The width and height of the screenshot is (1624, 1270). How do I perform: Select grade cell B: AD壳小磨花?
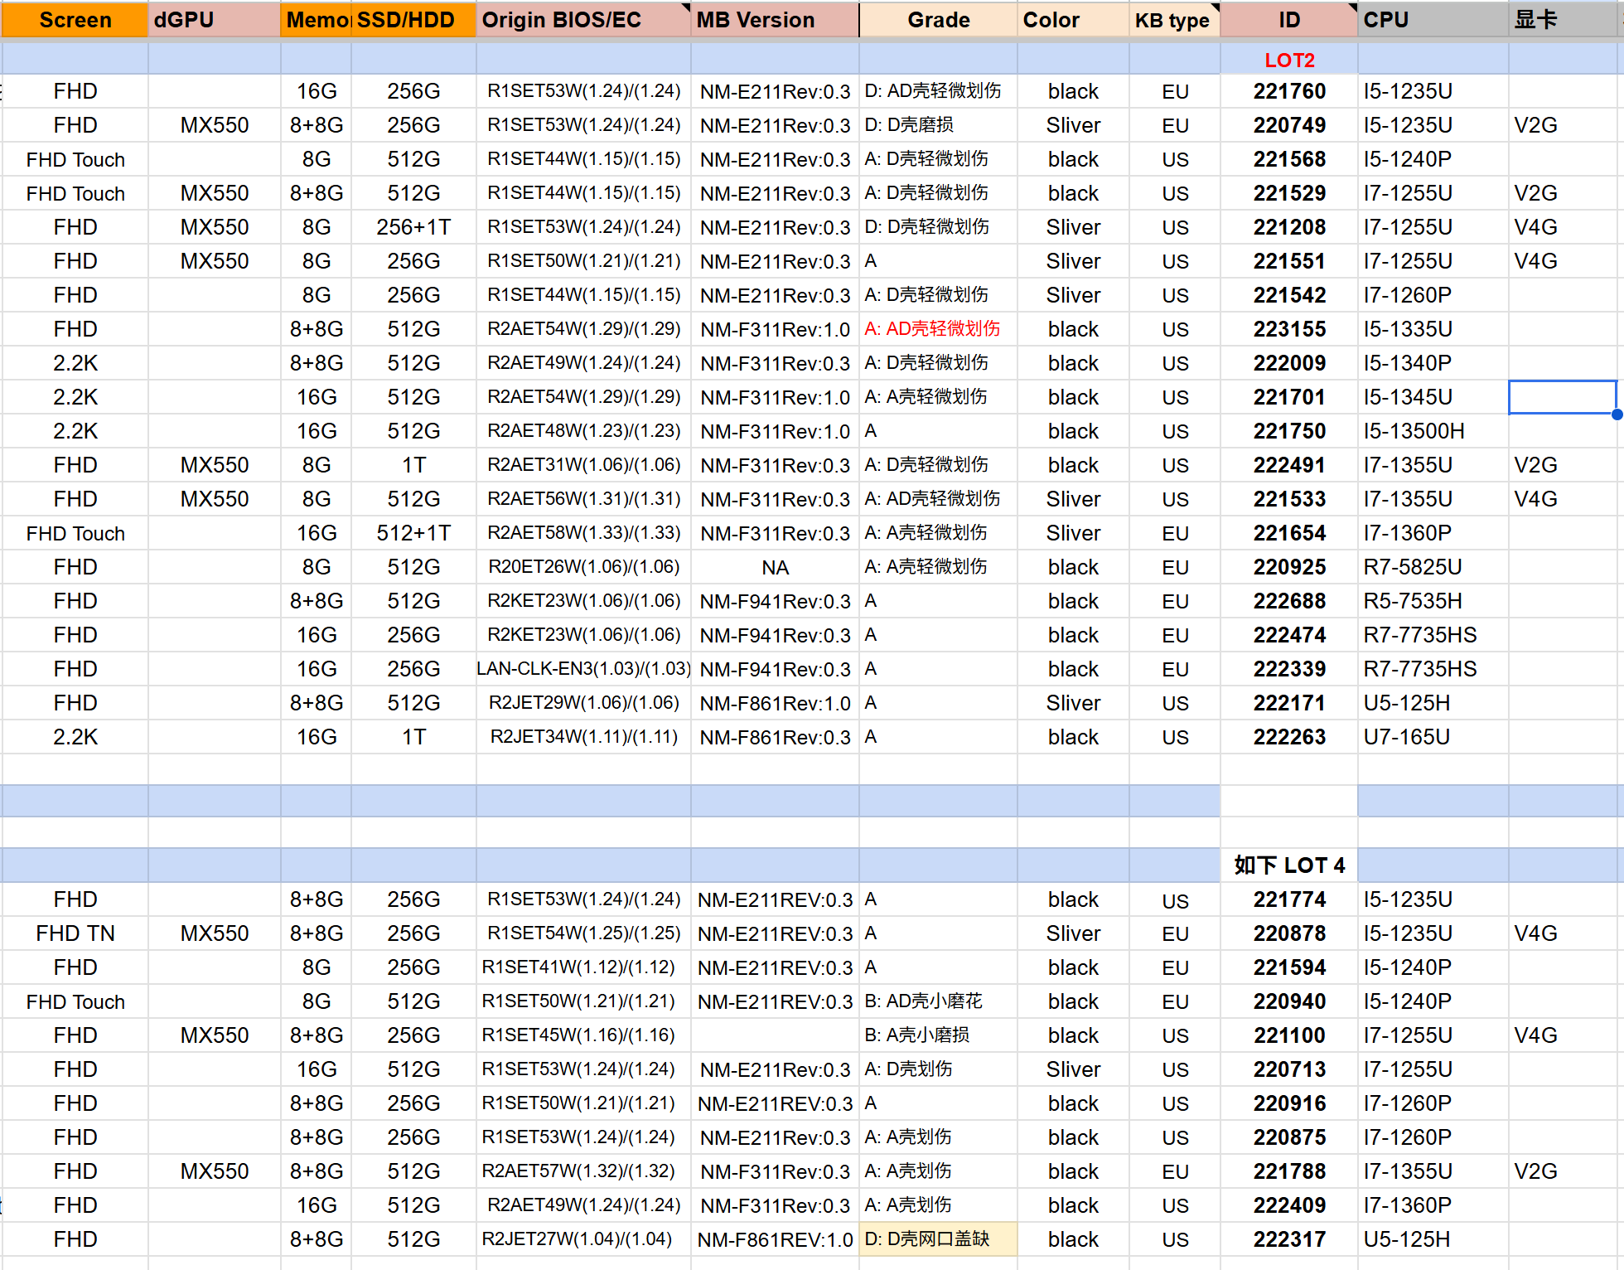pyautogui.click(x=938, y=1001)
